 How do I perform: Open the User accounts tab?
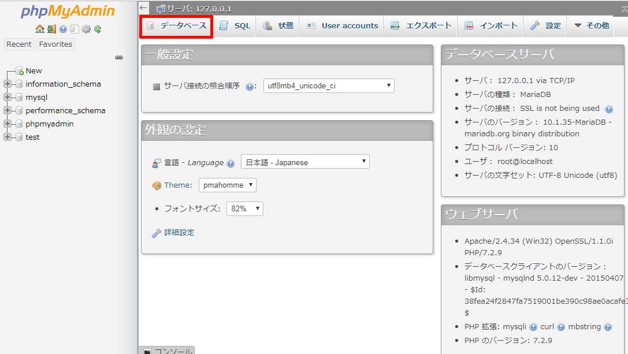tap(342, 25)
